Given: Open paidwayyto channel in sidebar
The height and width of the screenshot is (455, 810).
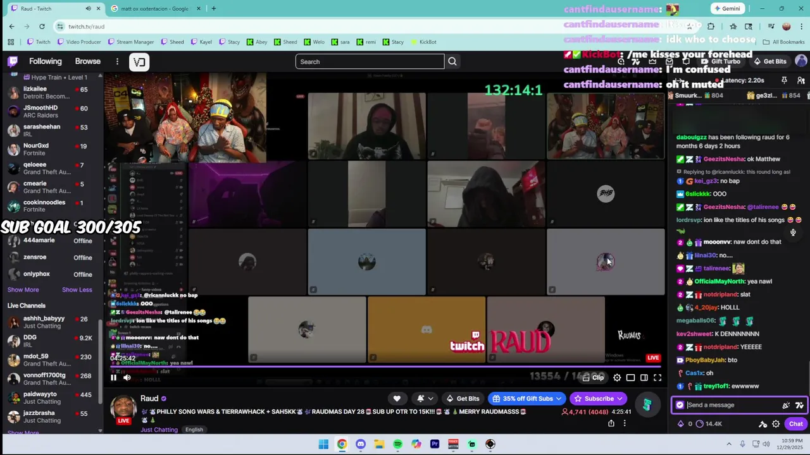Looking at the screenshot, I should (54, 397).
